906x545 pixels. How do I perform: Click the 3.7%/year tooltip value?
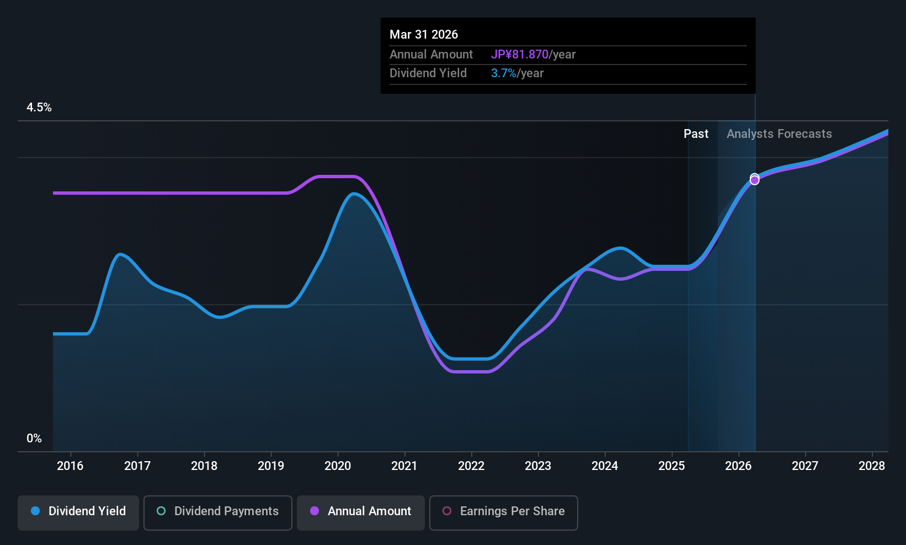click(517, 73)
